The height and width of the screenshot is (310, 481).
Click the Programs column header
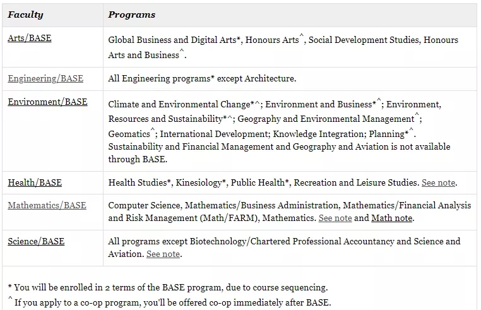(x=131, y=15)
